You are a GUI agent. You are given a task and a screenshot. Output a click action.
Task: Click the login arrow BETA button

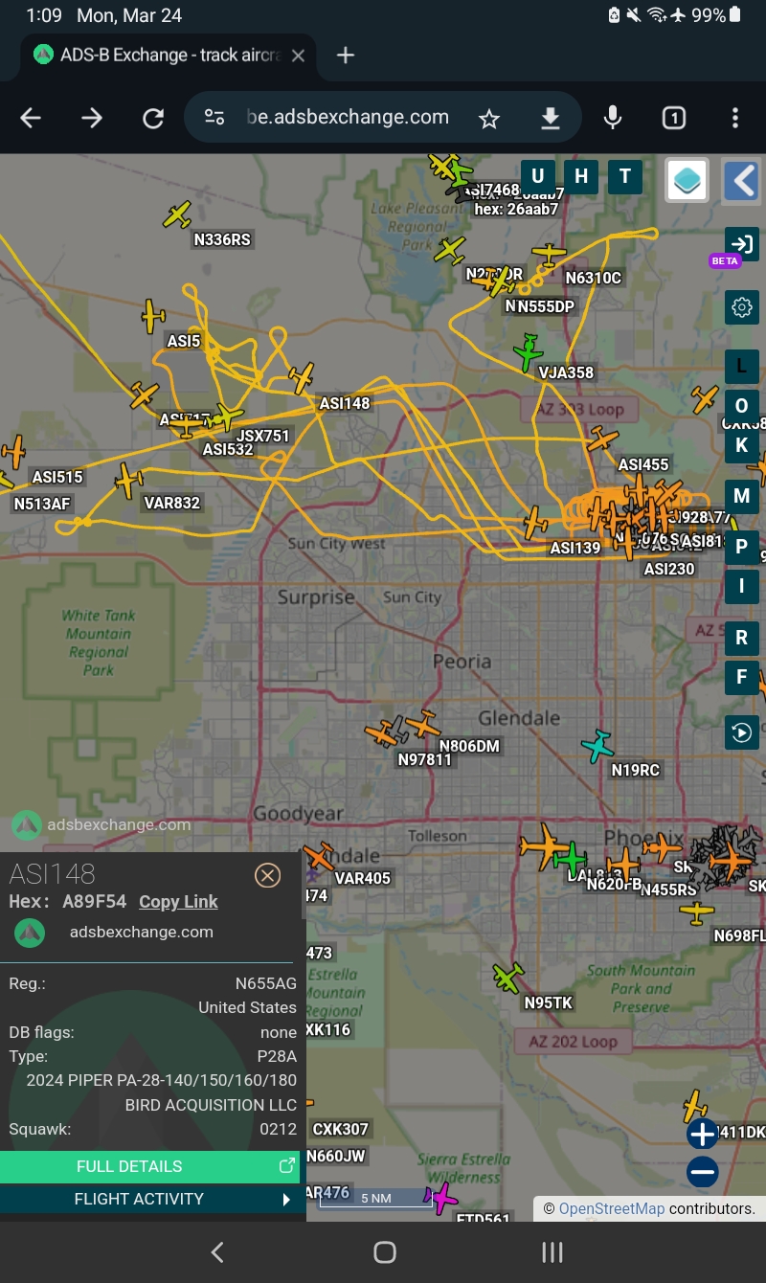click(x=741, y=243)
